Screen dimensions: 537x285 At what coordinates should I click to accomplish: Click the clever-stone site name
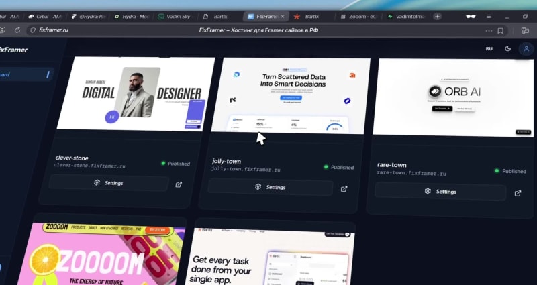72,158
